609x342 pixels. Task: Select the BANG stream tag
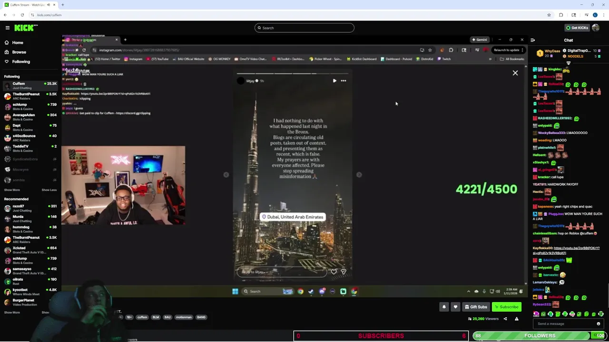(201, 317)
